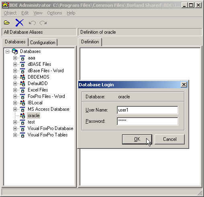Select the Visual FoxPro Database label

click(51, 128)
